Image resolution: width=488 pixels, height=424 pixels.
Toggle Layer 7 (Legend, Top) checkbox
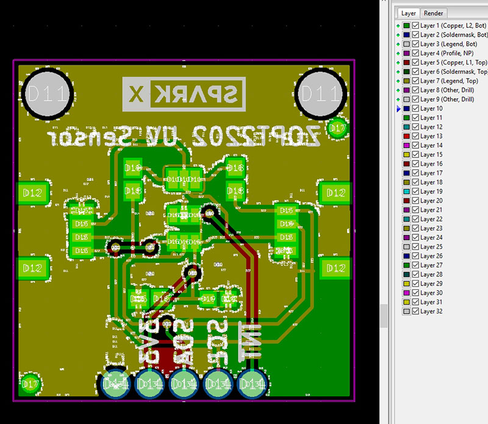point(415,81)
